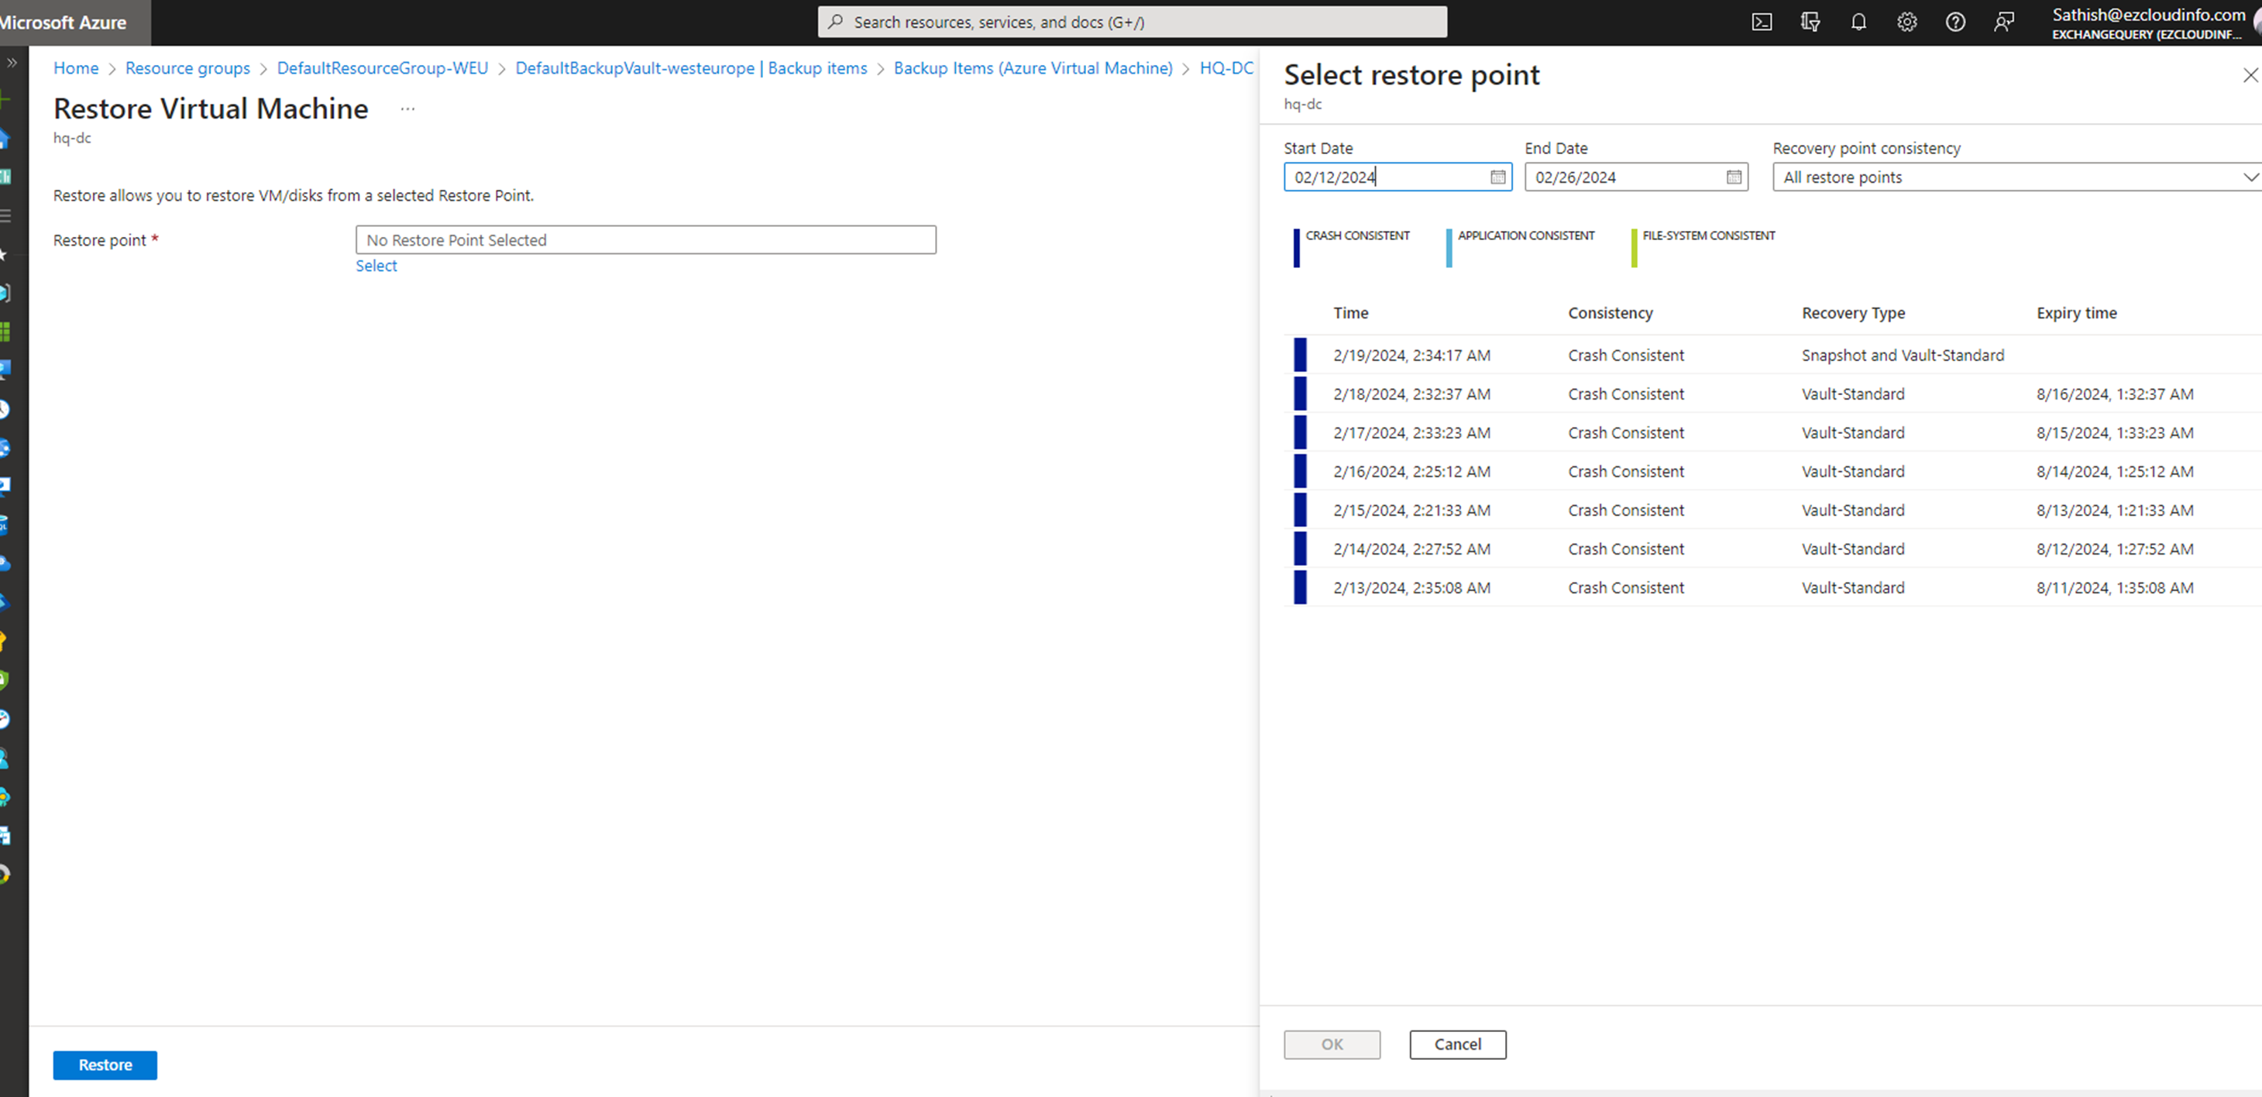Select the 2/16/2024 2:25:12 AM restore point
2262x1097 pixels.
pyautogui.click(x=1411, y=472)
